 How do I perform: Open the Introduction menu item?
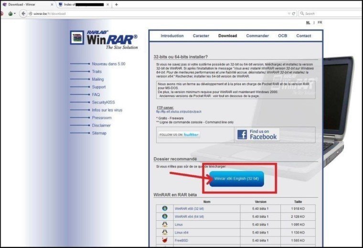(172, 36)
